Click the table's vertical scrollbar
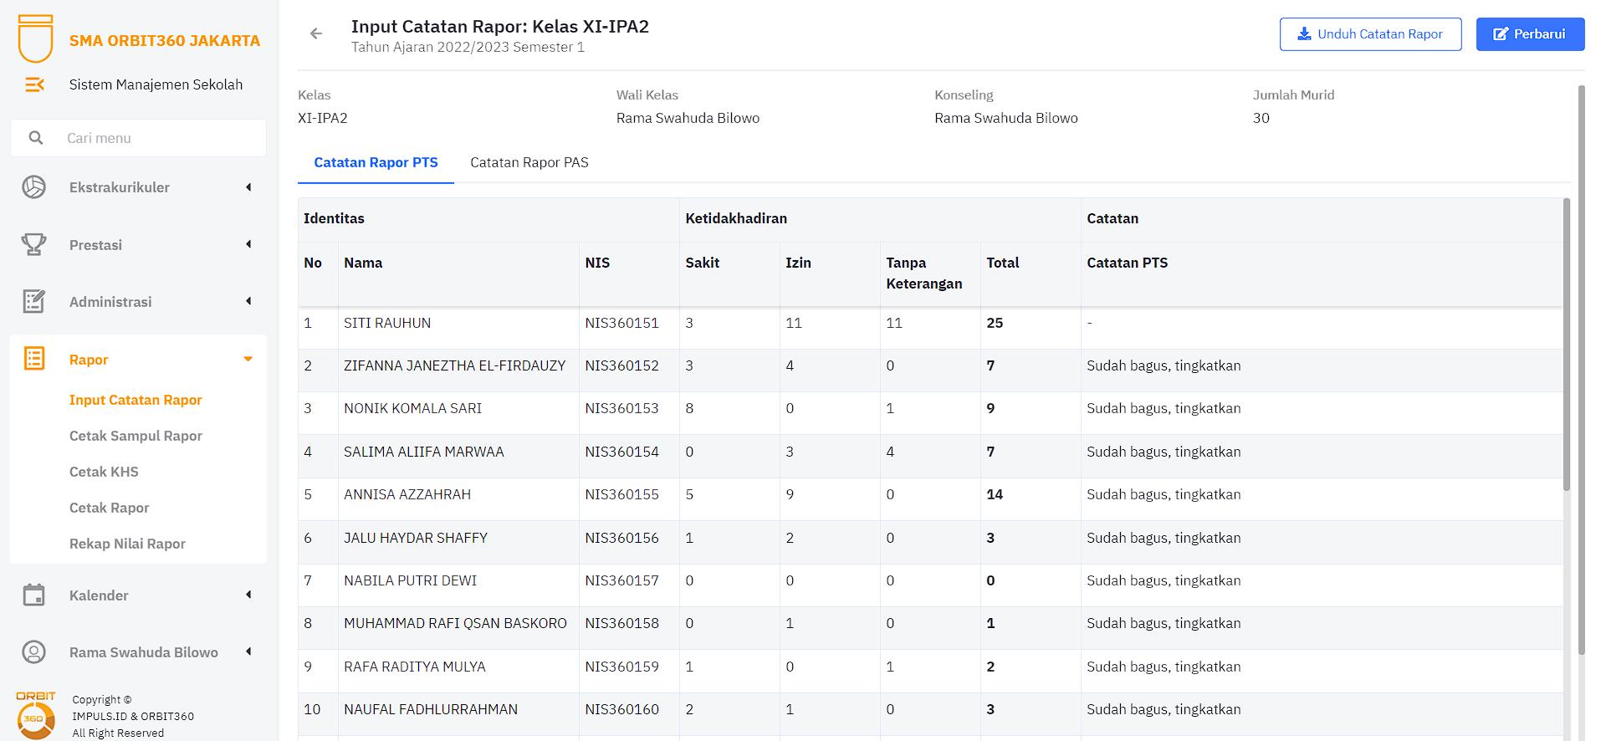 1567,345
